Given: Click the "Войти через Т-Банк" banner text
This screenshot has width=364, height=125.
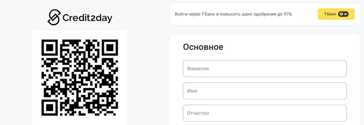Looking at the screenshot, I should (x=233, y=14).
